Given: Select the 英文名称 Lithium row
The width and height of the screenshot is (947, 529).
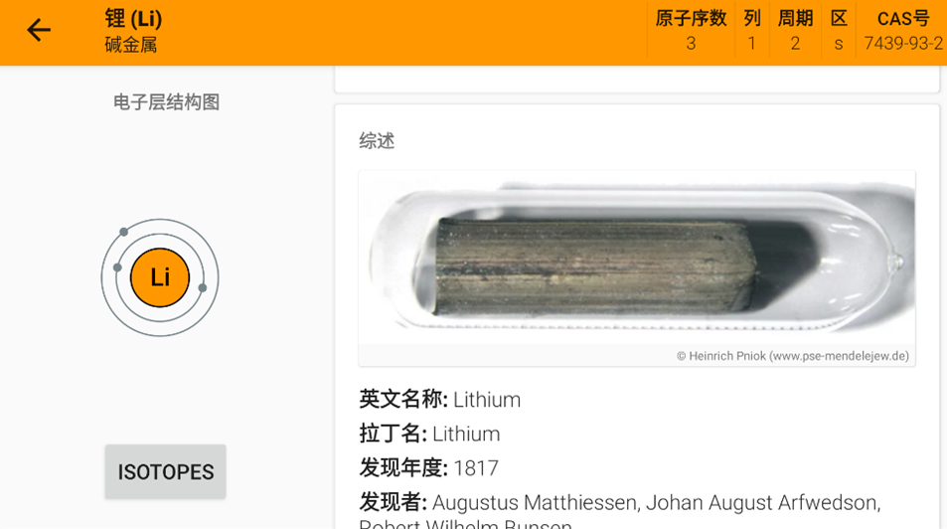Looking at the screenshot, I should pyautogui.click(x=439, y=400).
